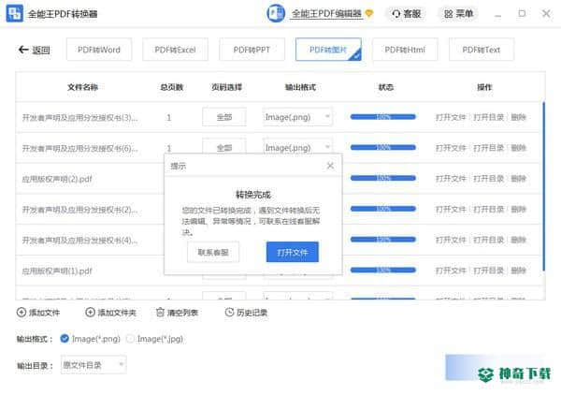The image size is (561, 395).
Task: Click 打开文件 for 开发者声明及应用分发授权书(4)
Action: click(451, 240)
